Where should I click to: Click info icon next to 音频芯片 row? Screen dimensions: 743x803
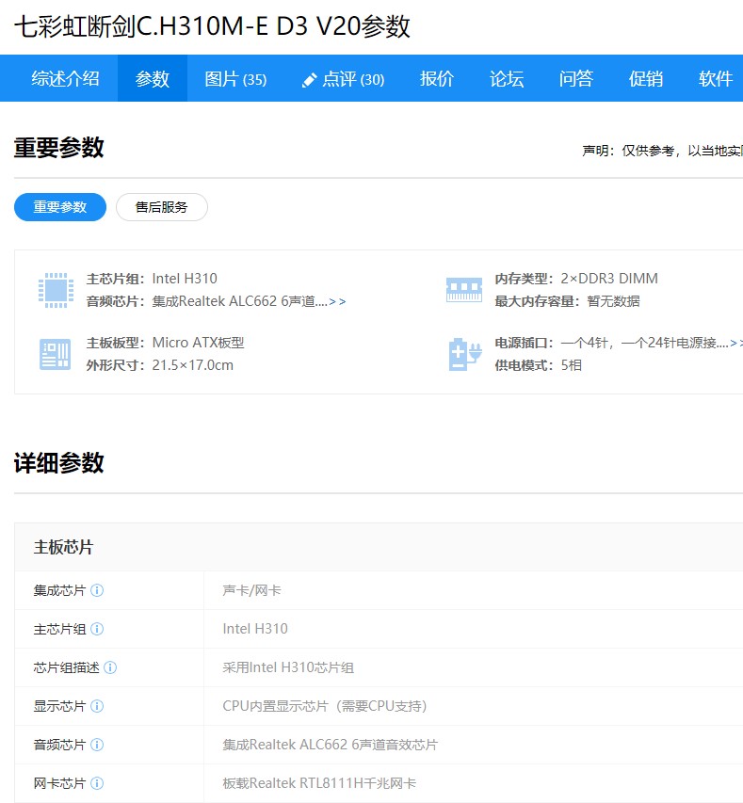(97, 745)
